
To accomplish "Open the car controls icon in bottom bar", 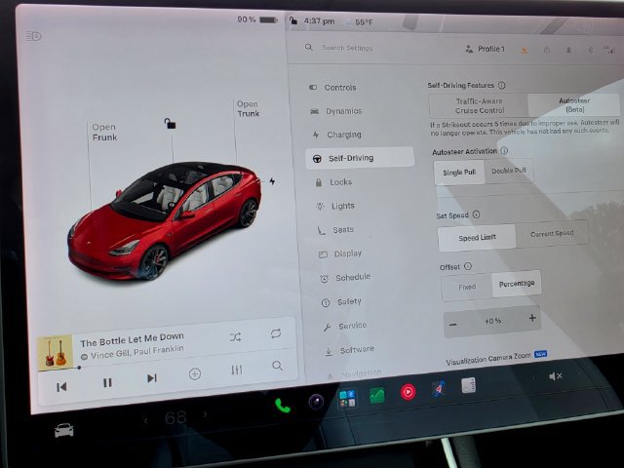I will tap(64, 431).
